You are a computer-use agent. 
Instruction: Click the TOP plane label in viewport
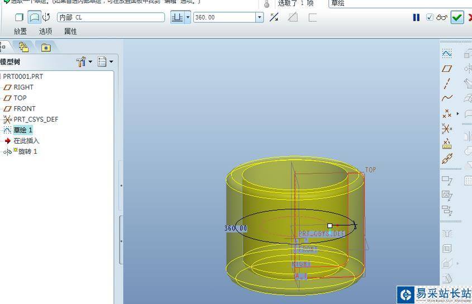370,170
